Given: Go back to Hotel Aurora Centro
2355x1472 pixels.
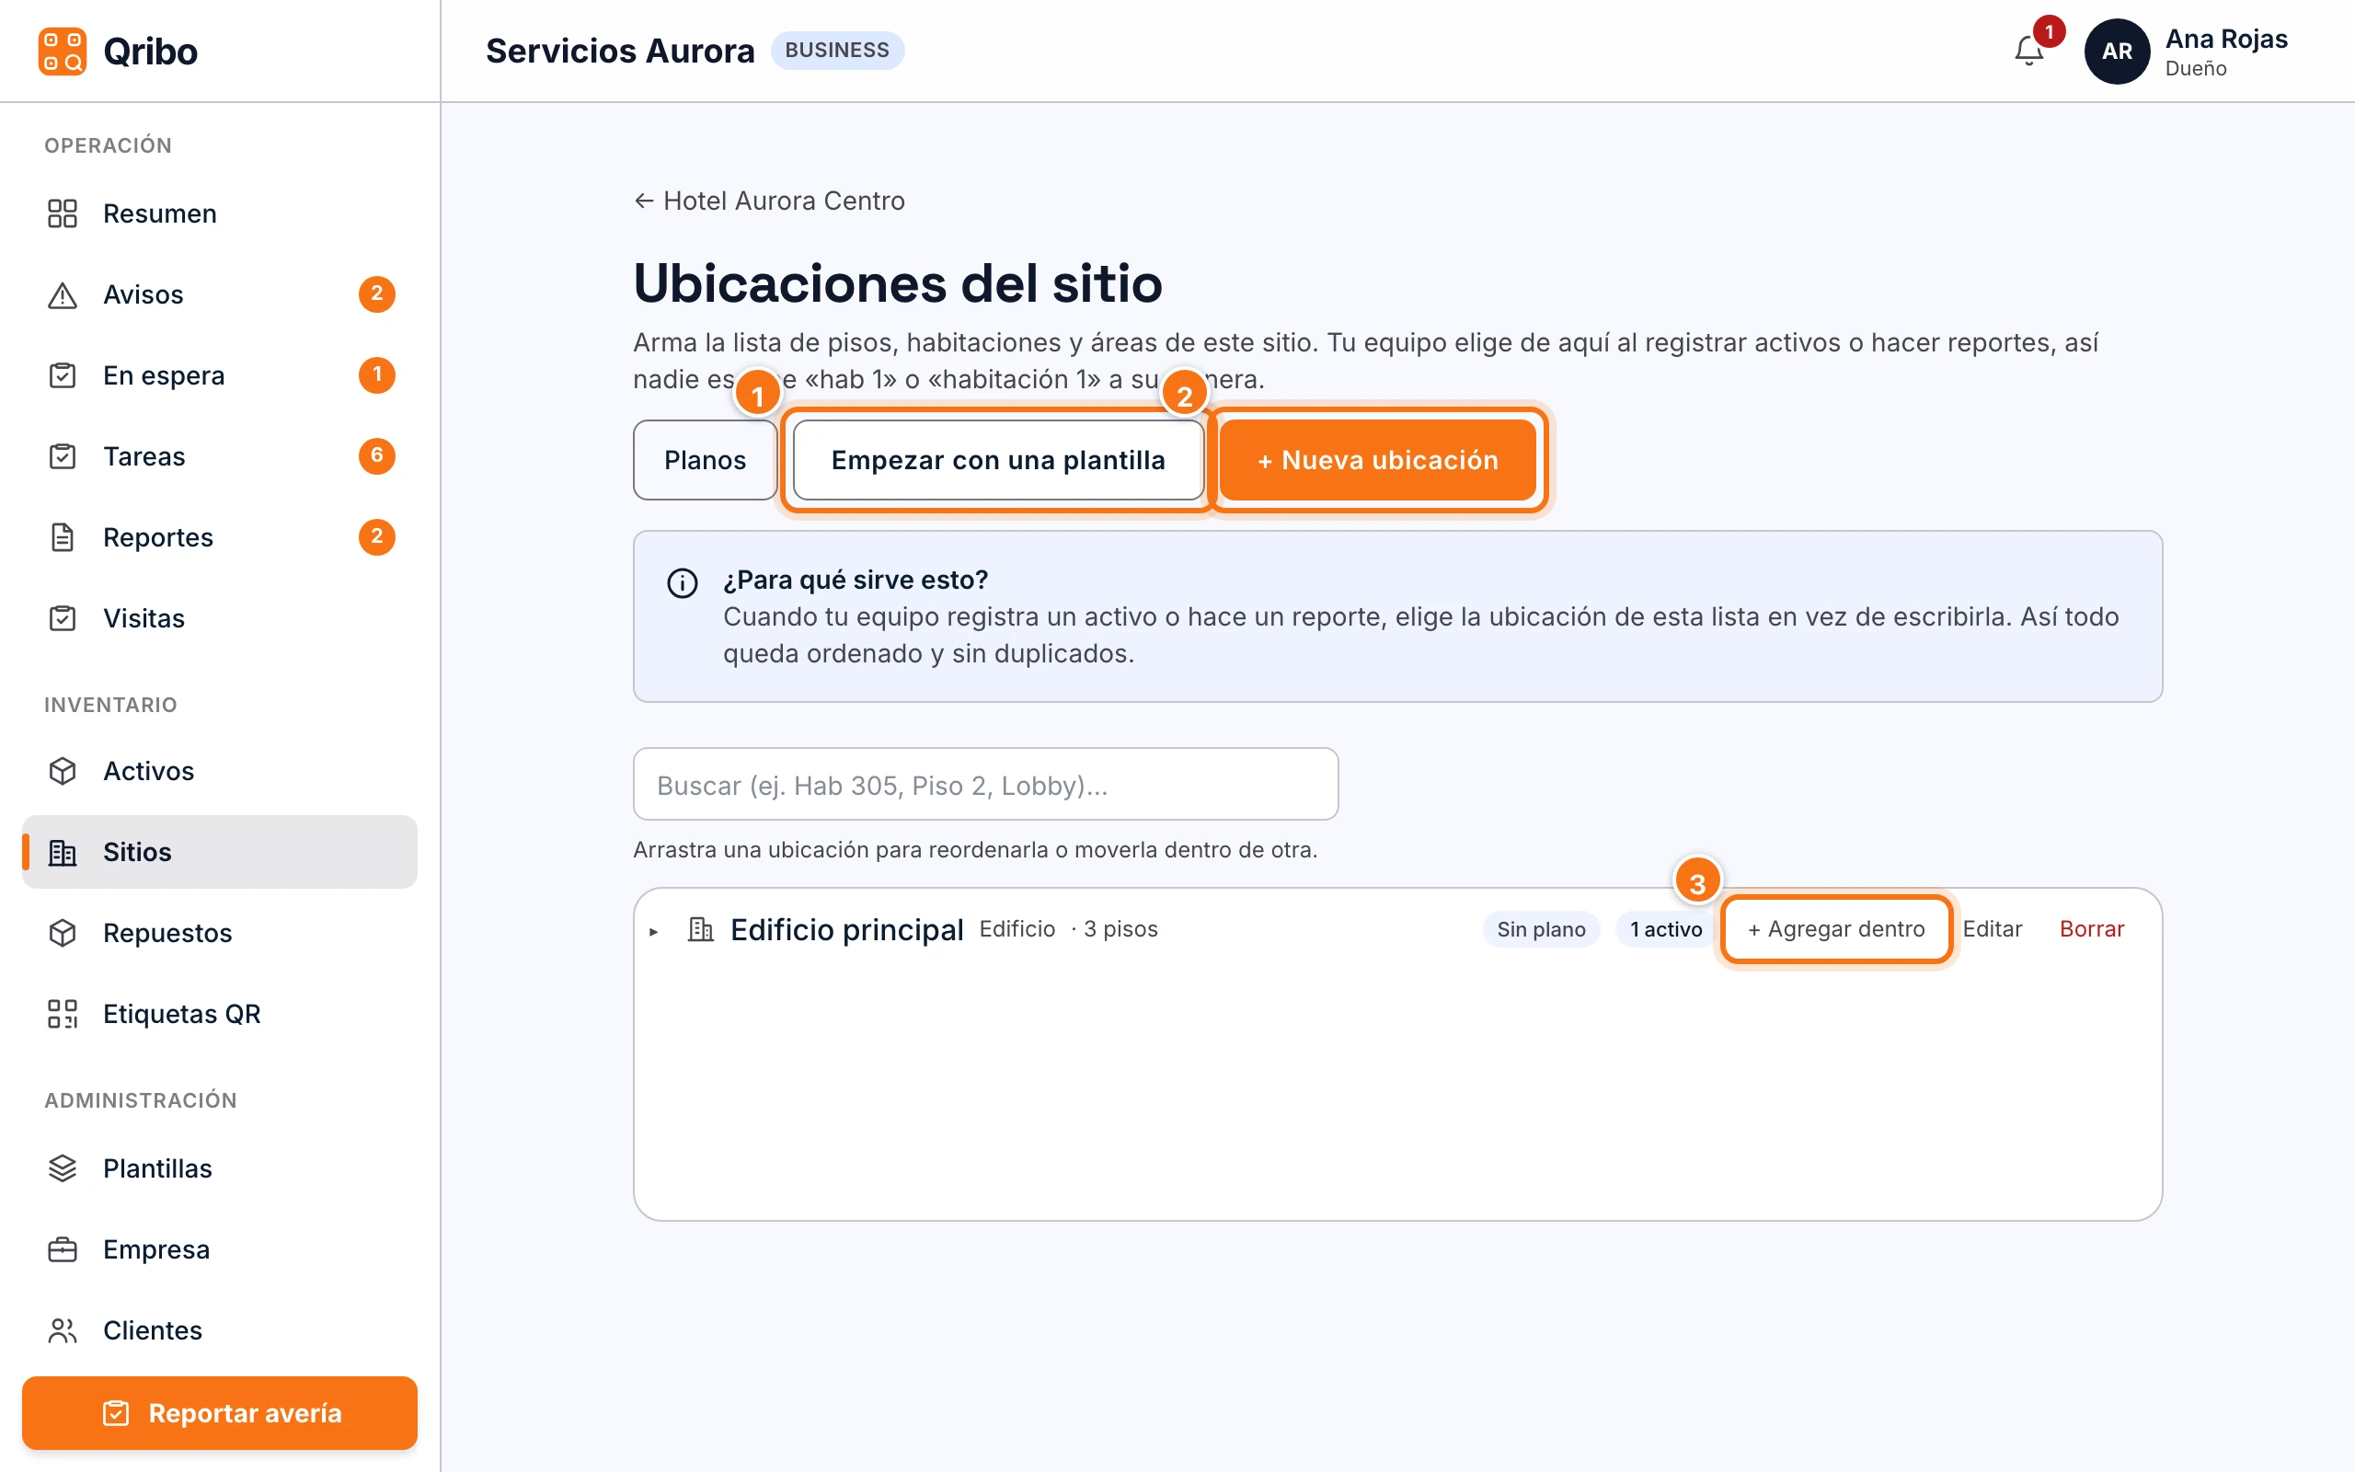Looking at the screenshot, I should pyautogui.click(x=769, y=201).
